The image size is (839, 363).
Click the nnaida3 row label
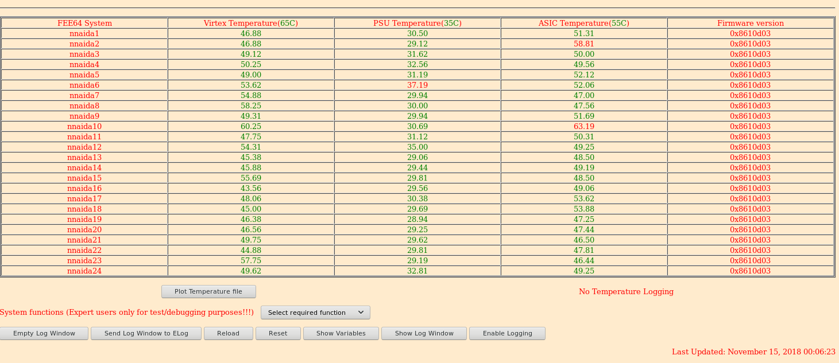tap(84, 54)
